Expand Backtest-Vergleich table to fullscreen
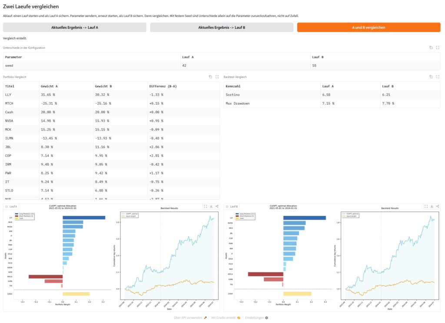Image resolution: width=445 pixels, height=323 pixels. (x=438, y=77)
